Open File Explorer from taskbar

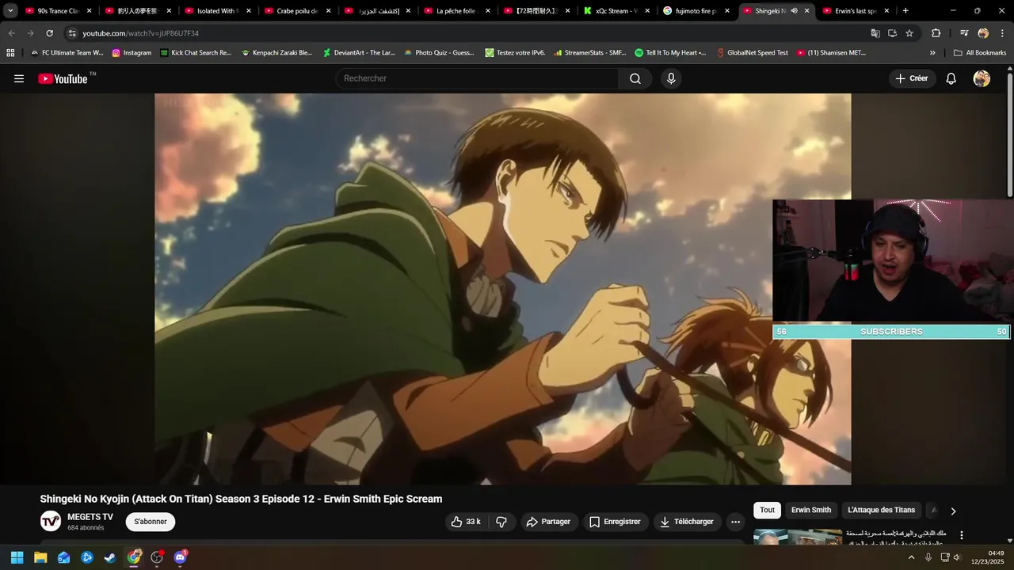tap(40, 557)
